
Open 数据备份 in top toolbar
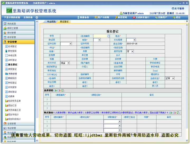83,17
